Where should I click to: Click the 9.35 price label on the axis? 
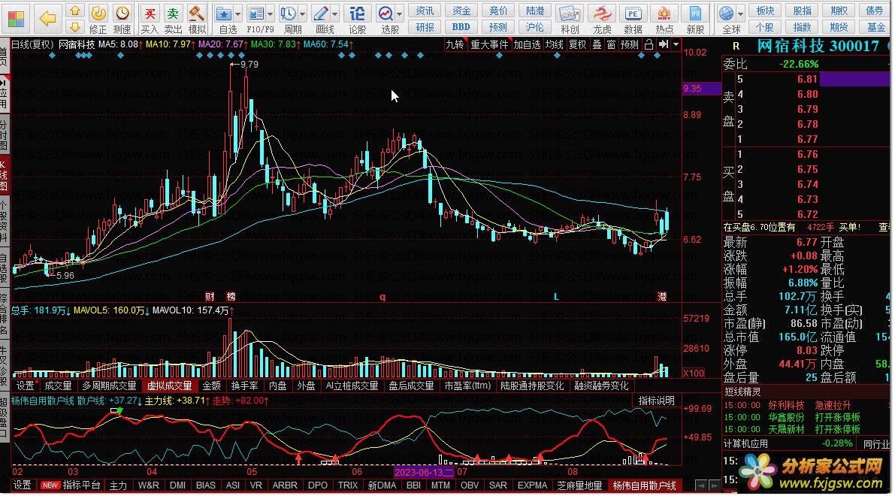click(702, 89)
